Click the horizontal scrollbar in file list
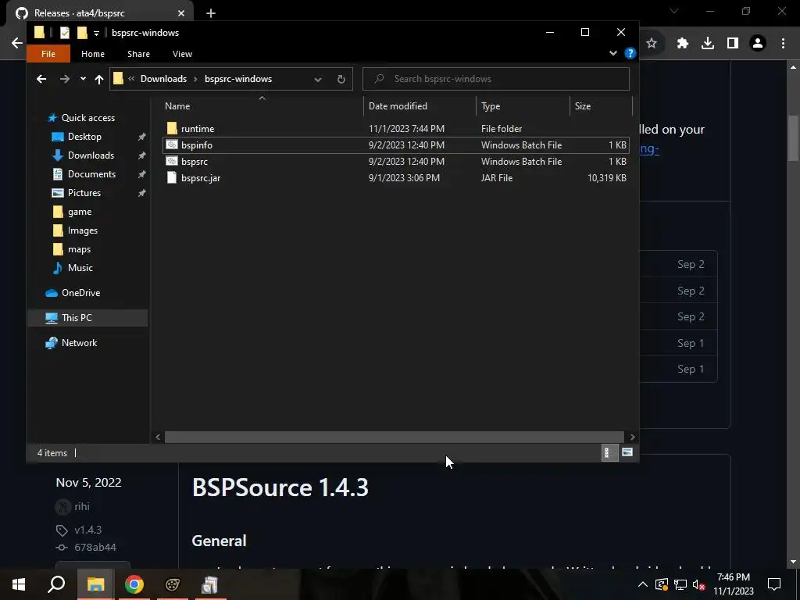The height and width of the screenshot is (600, 800). 394,437
